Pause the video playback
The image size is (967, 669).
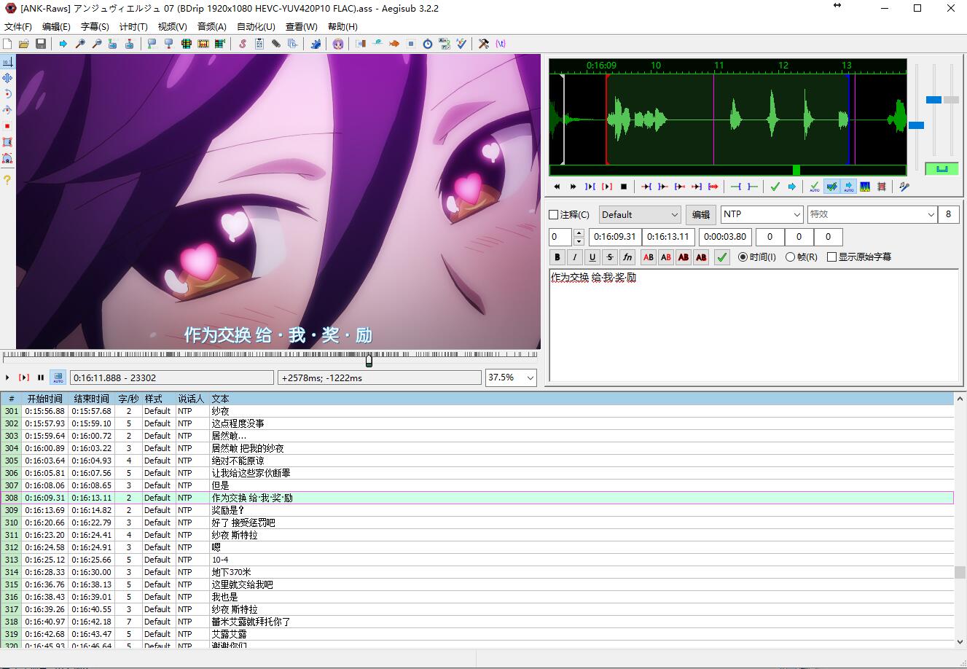[x=41, y=377]
